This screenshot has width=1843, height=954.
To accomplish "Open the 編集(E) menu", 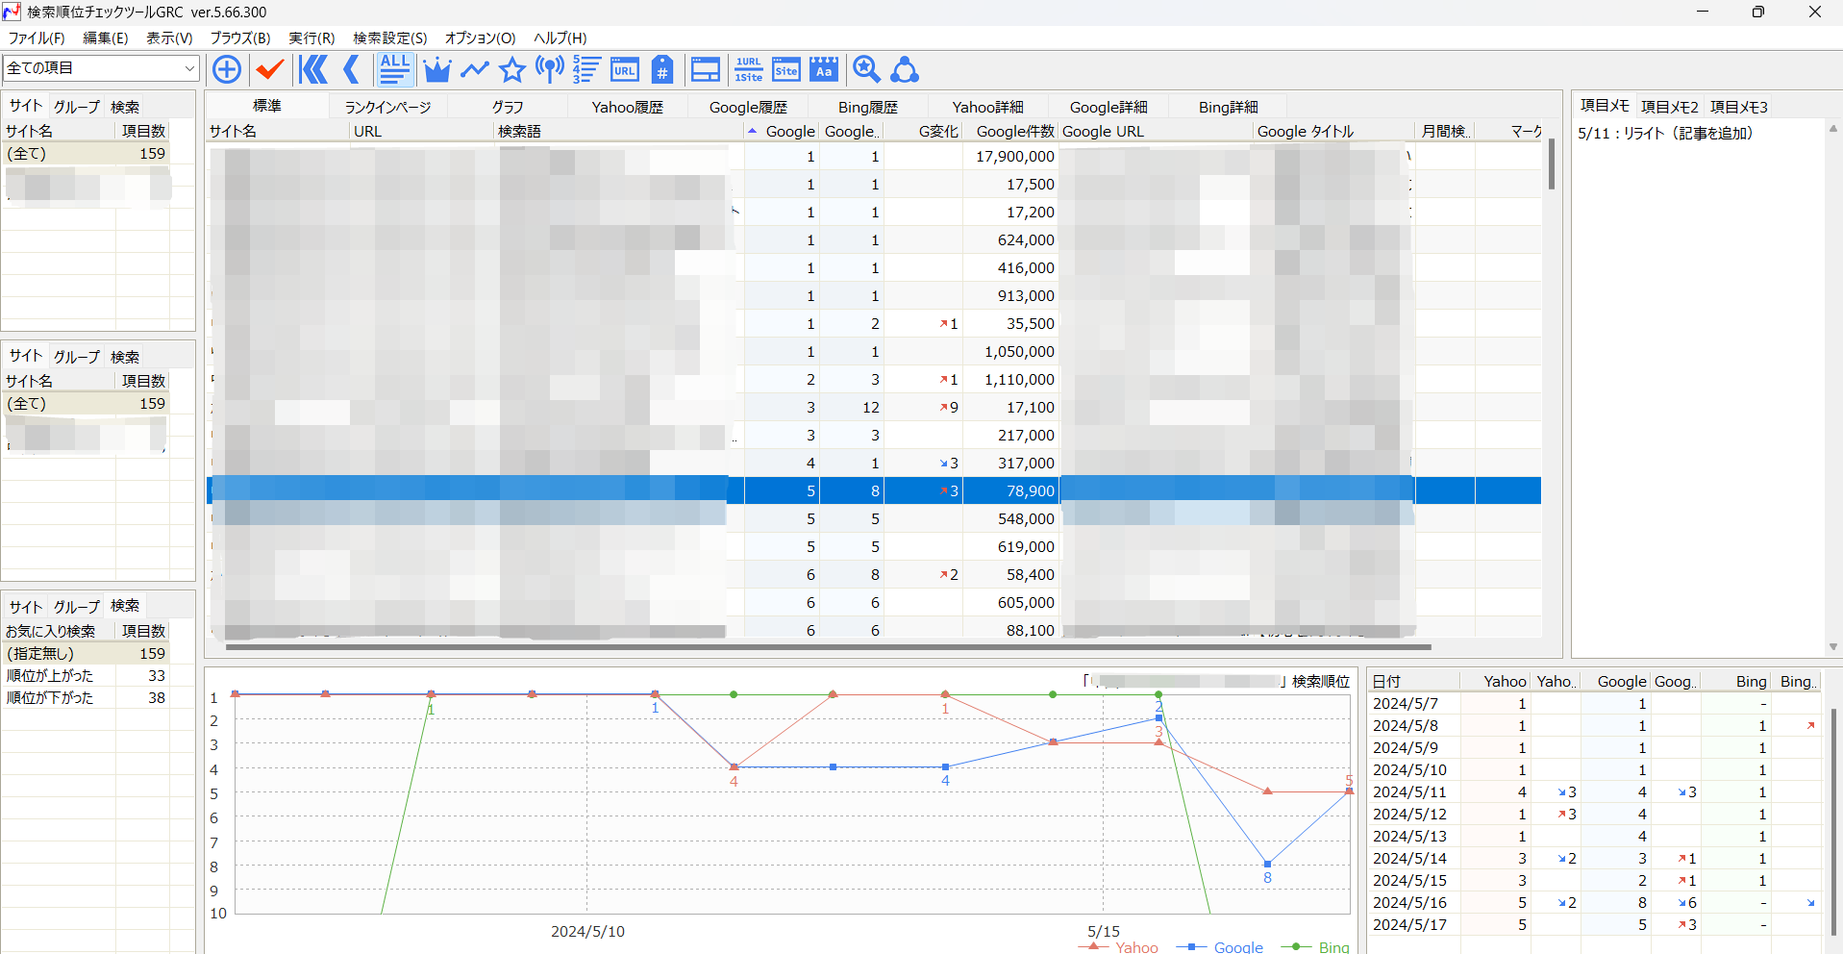I will click(x=106, y=38).
